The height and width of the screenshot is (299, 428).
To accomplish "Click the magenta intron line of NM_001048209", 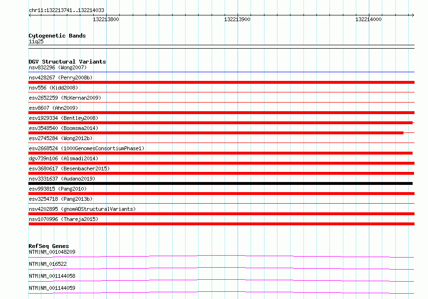I will pyautogui.click(x=221, y=256).
